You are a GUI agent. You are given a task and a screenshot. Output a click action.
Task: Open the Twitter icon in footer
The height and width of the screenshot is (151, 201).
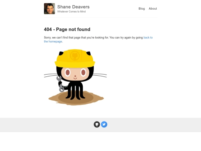(104, 125)
